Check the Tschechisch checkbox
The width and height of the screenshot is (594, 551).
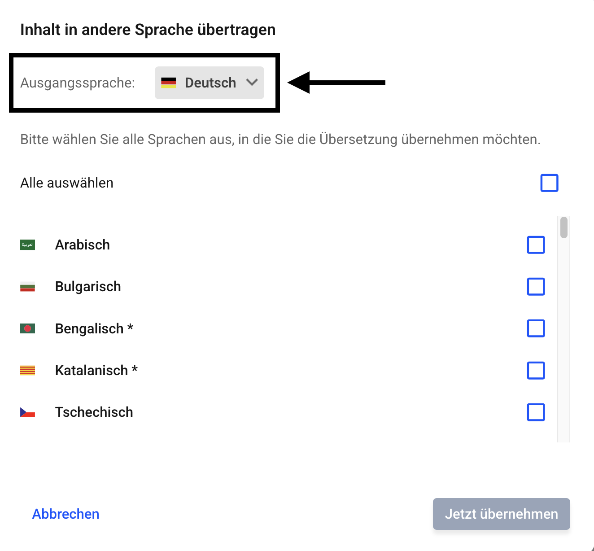(536, 412)
